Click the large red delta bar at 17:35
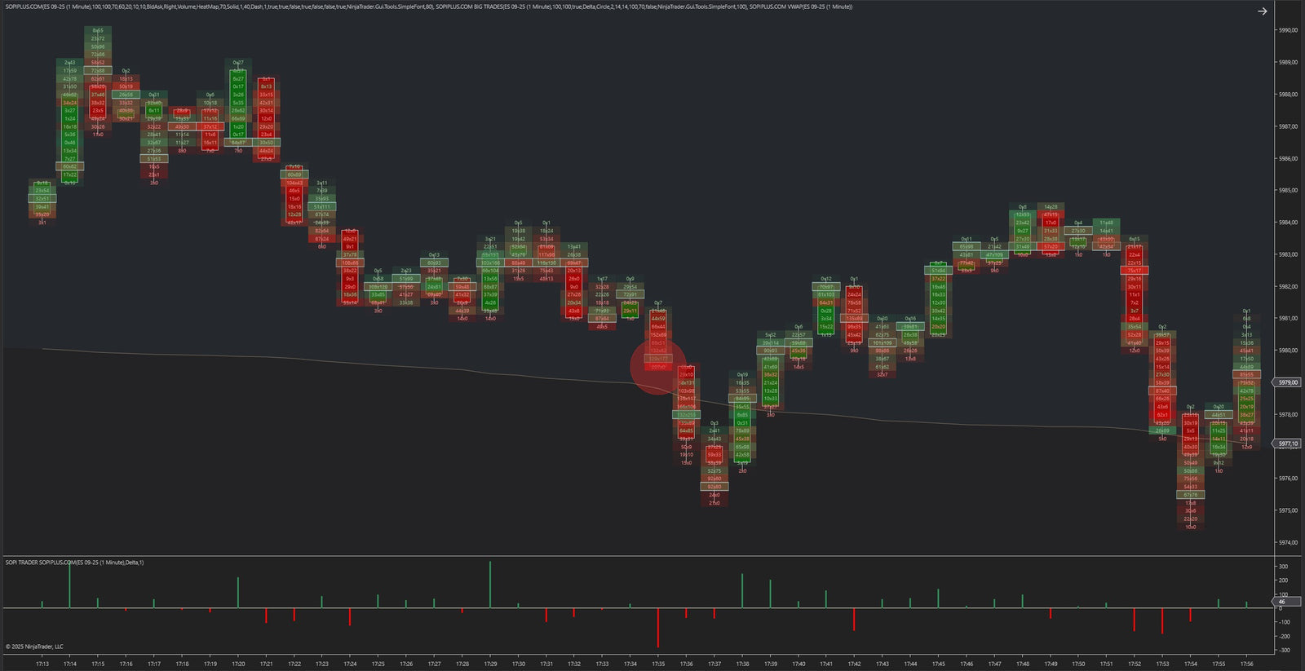 [658, 628]
